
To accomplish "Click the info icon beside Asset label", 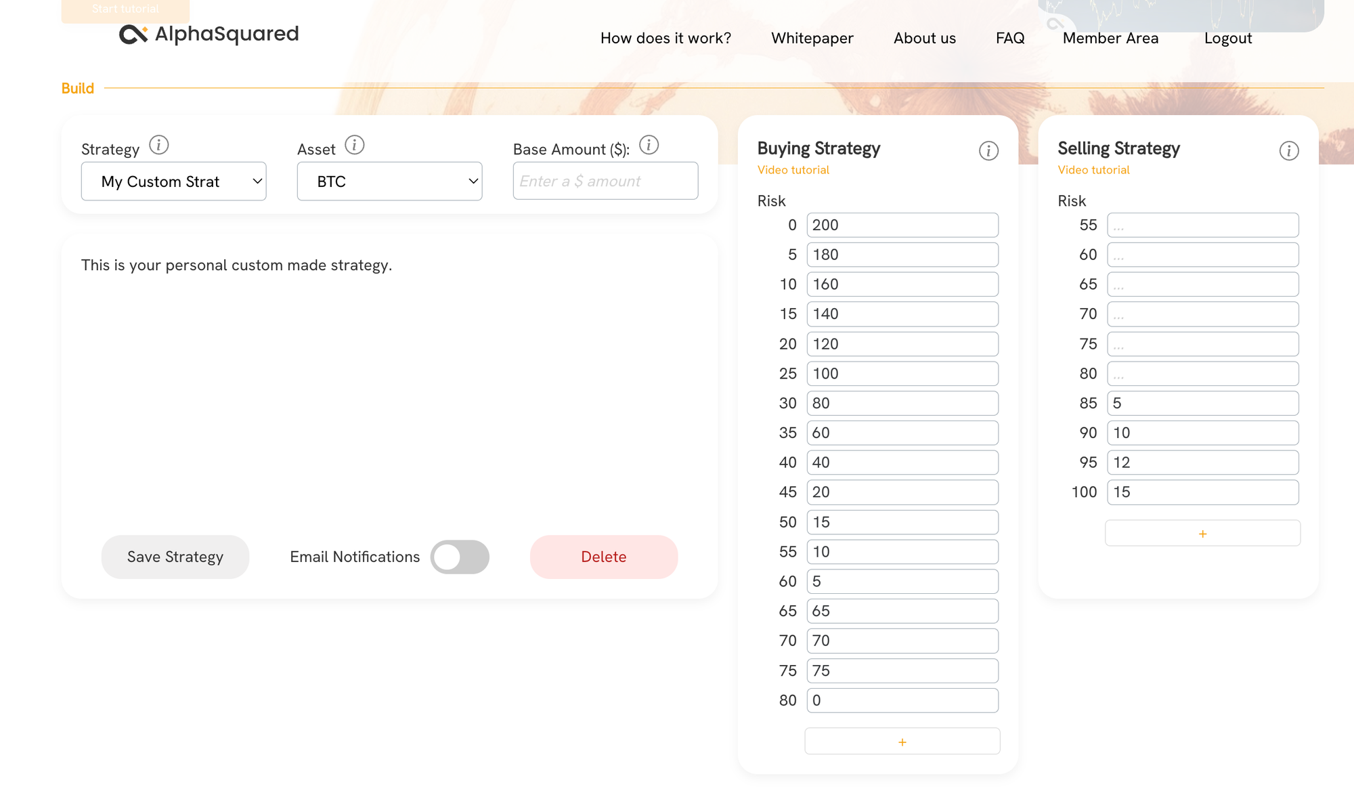I will point(354,145).
